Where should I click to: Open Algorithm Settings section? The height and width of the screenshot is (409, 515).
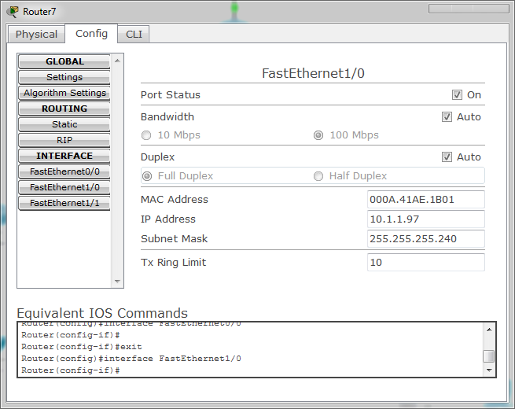[x=64, y=93]
